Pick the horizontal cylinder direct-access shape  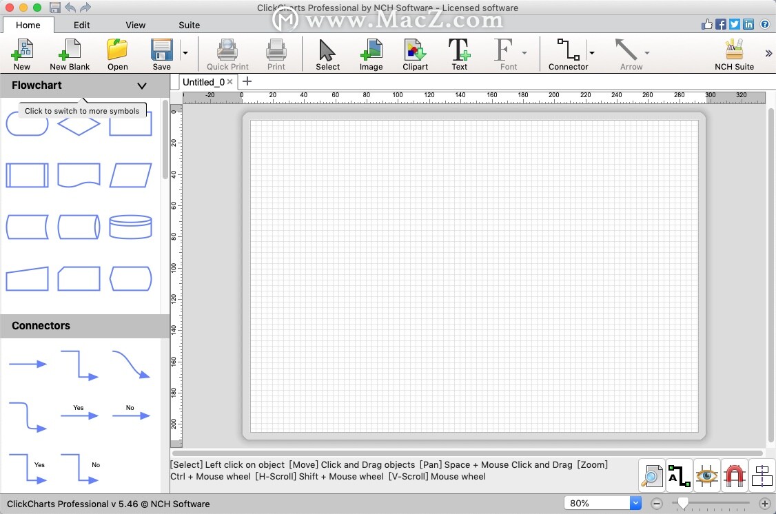point(79,227)
